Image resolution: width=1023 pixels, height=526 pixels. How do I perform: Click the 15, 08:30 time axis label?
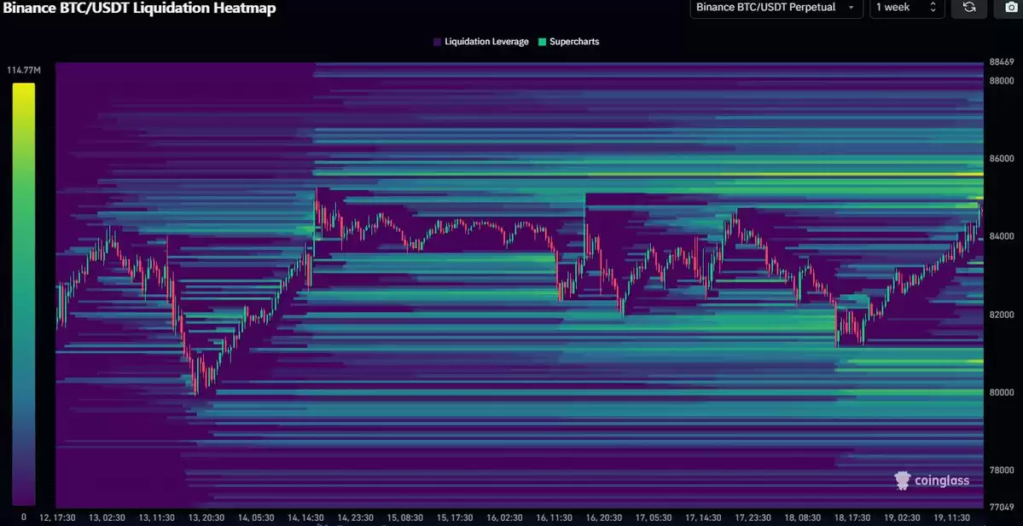pyautogui.click(x=405, y=517)
